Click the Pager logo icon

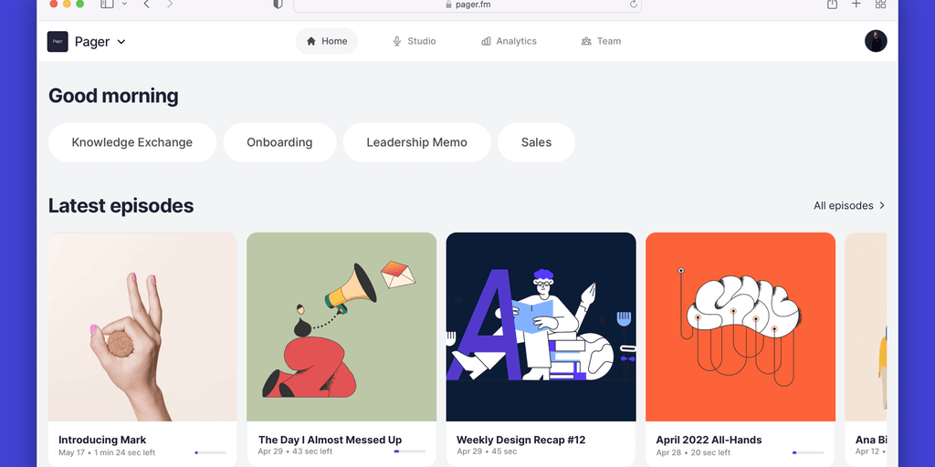(58, 41)
